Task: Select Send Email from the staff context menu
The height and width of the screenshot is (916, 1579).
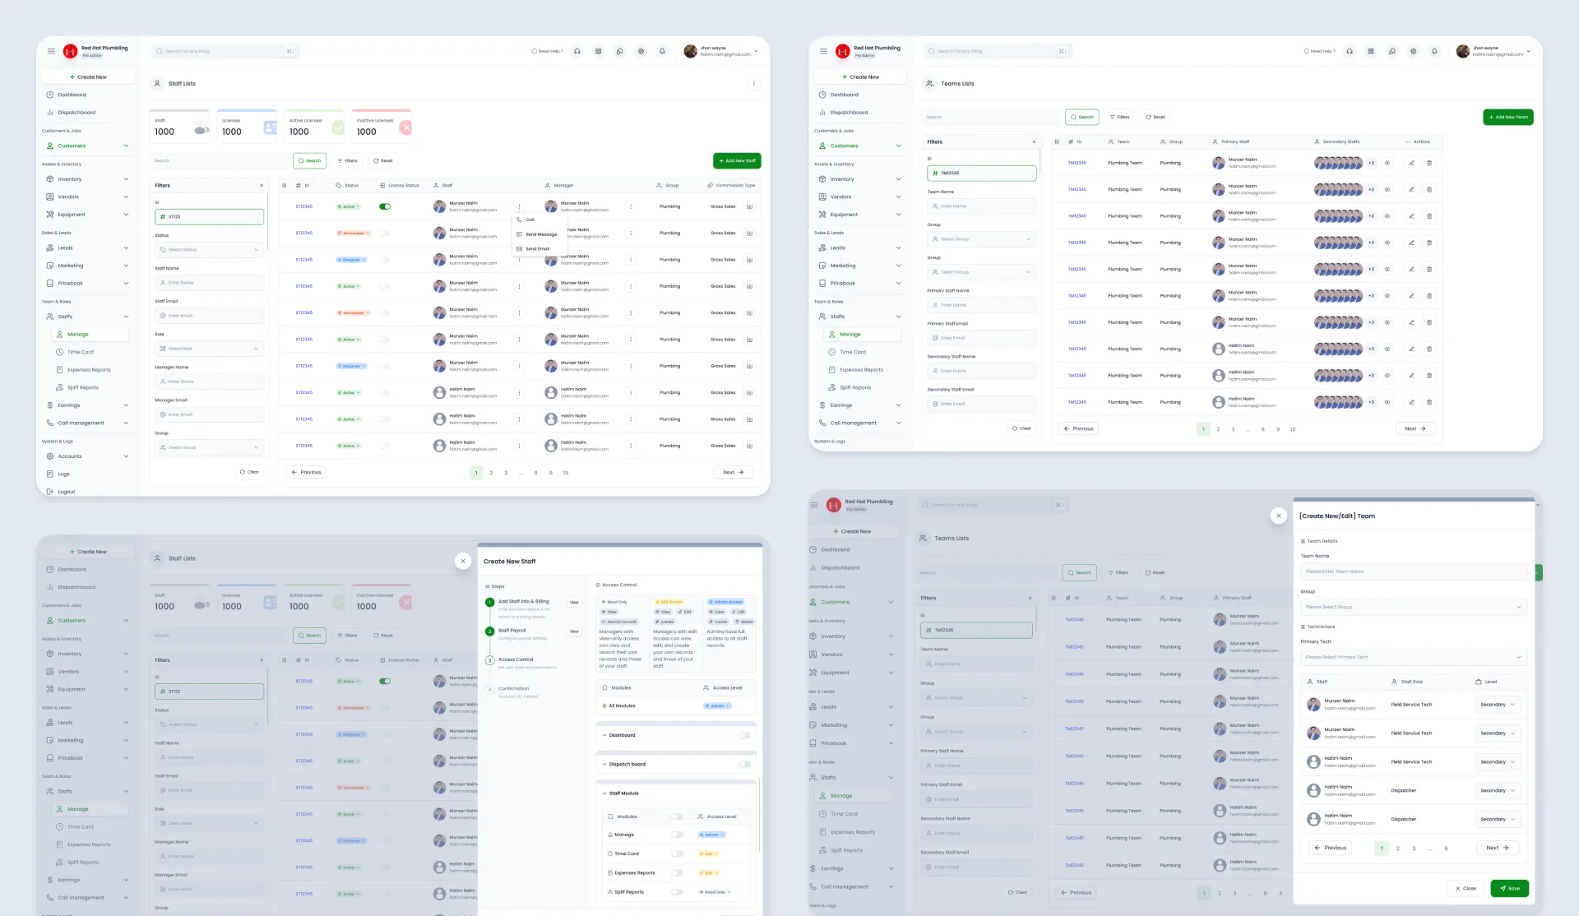Action: coord(537,248)
